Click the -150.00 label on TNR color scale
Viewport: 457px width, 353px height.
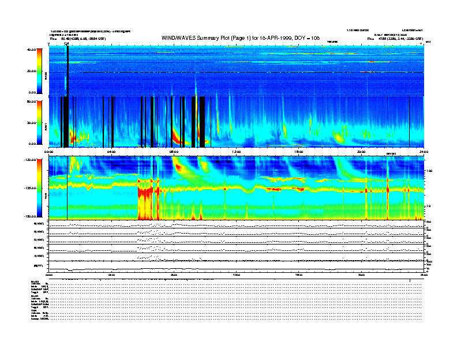click(x=31, y=216)
